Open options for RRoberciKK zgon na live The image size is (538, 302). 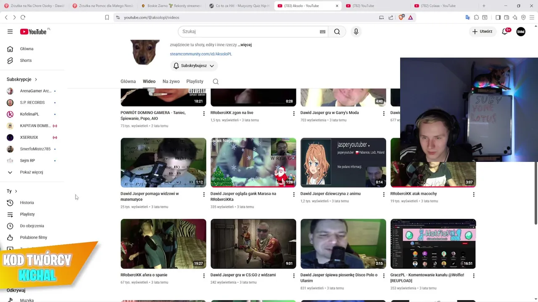(294, 113)
